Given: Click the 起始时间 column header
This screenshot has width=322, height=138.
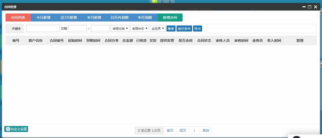Looking at the screenshot, I should pyautogui.click(x=75, y=40).
